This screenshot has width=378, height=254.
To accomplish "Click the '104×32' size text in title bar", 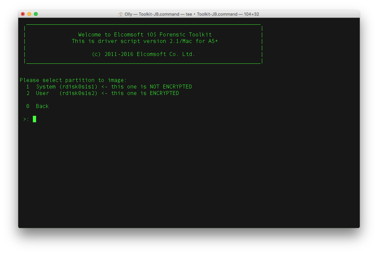I will pyautogui.click(x=250, y=14).
